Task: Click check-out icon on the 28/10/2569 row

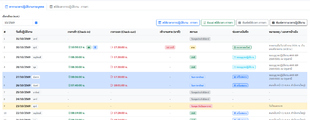Action: coord(112,67)
